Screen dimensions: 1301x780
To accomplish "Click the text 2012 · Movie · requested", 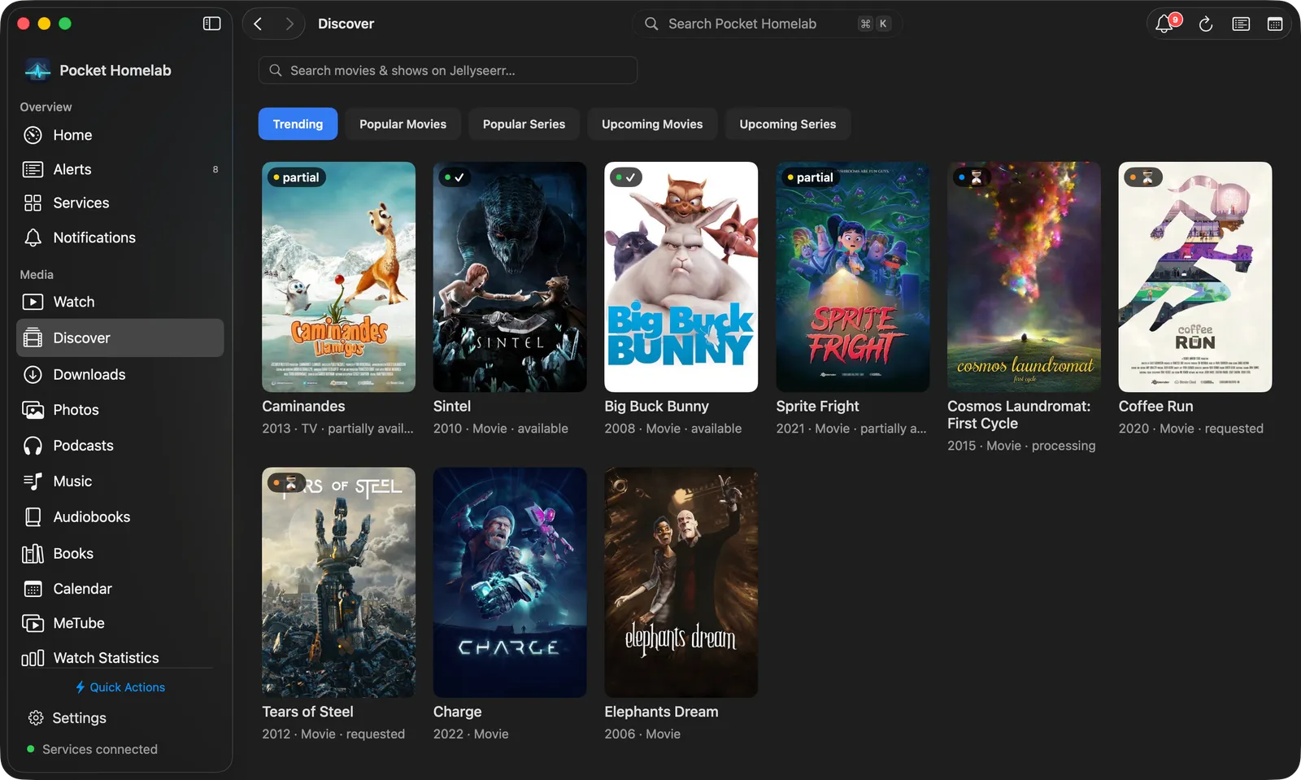I will (x=333, y=734).
